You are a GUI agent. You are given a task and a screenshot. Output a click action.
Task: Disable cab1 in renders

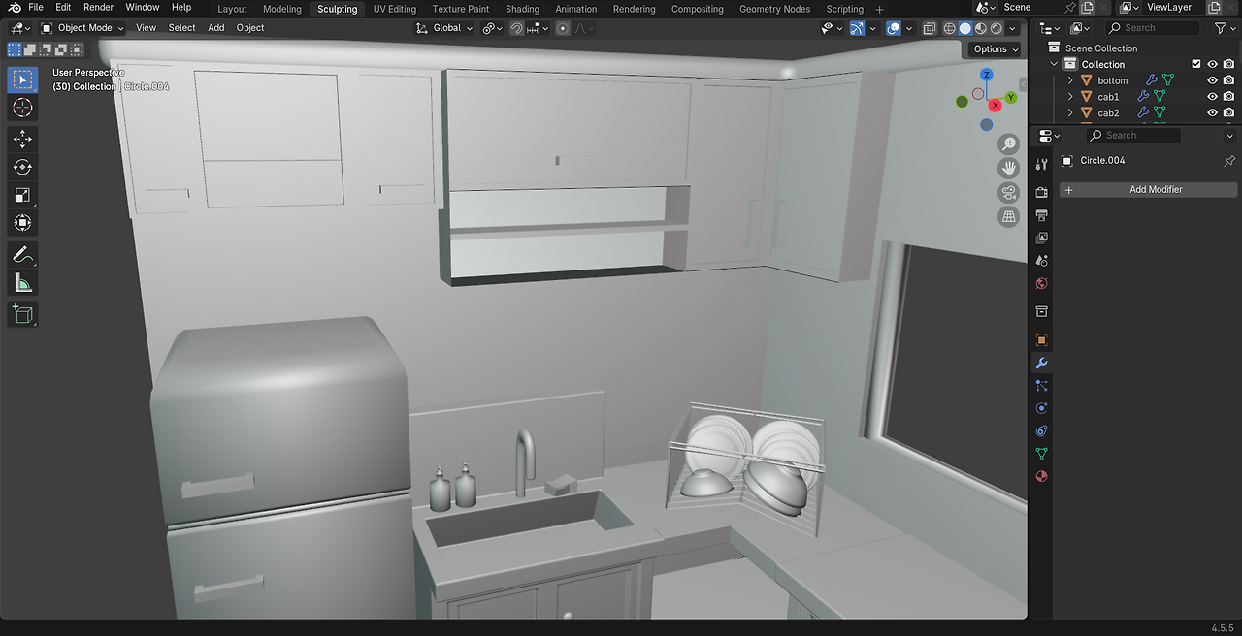1228,97
